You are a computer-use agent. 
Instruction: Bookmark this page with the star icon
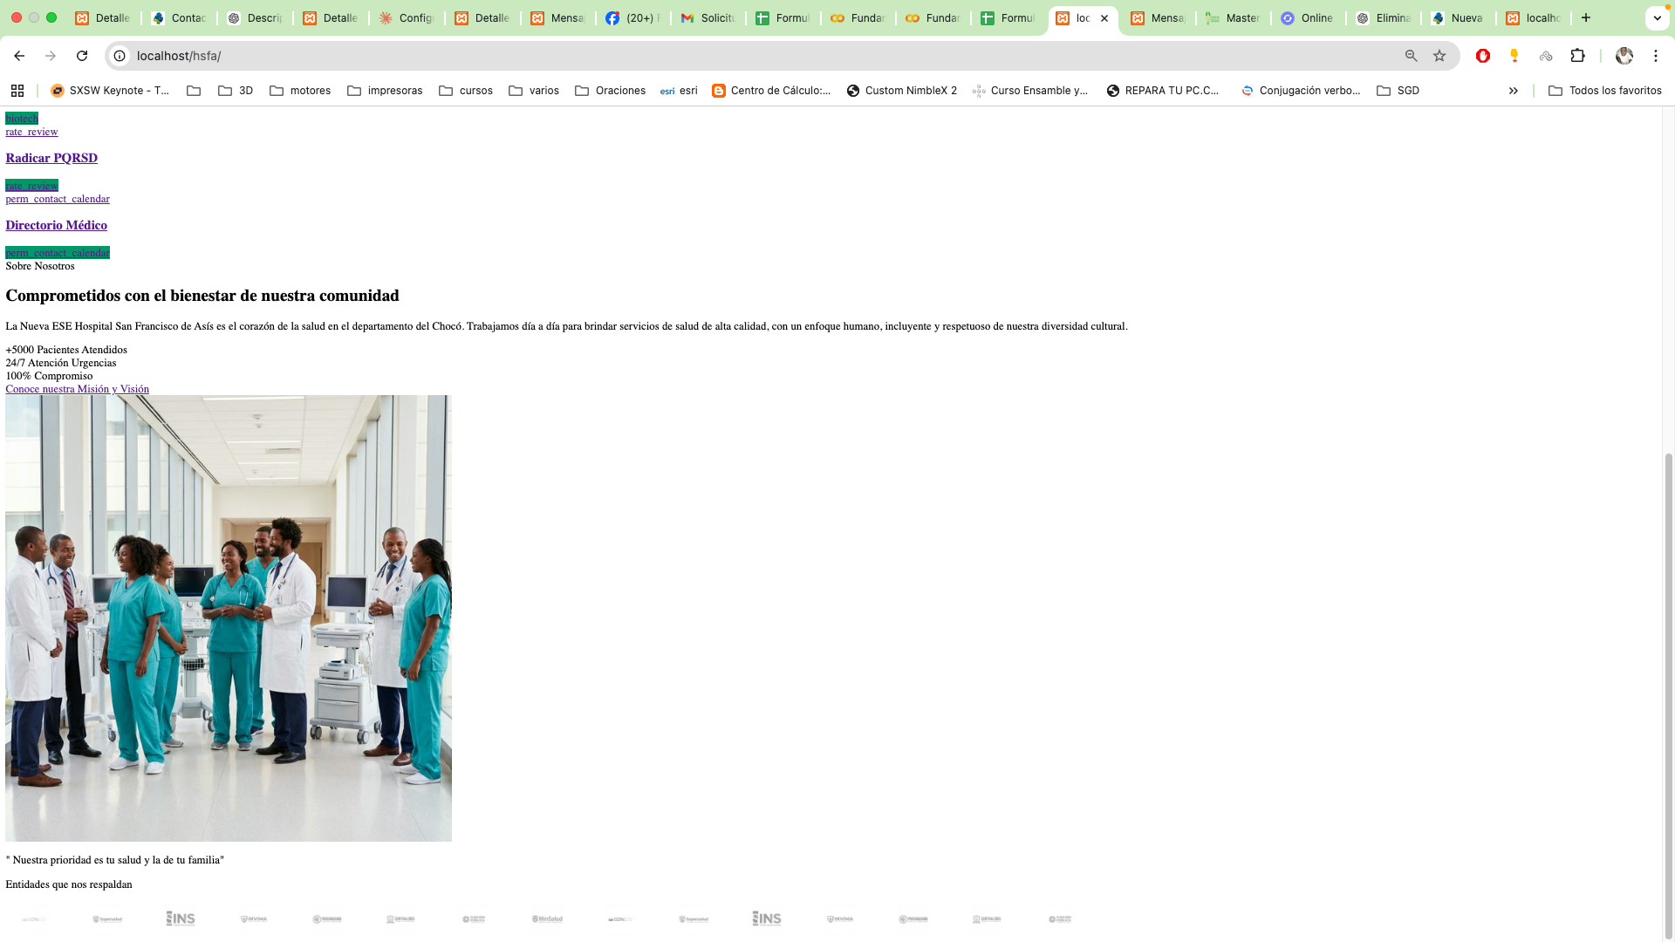pos(1439,56)
